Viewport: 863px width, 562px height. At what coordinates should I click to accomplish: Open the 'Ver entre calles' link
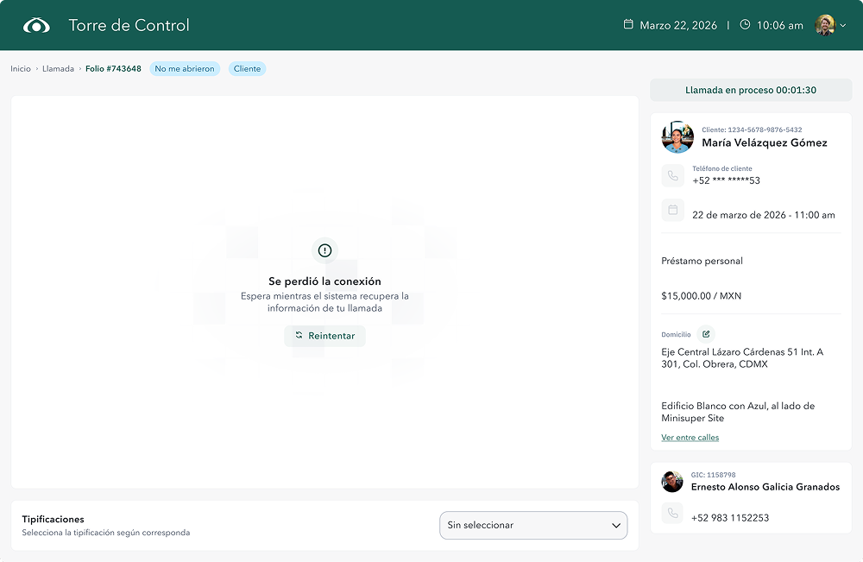click(690, 438)
